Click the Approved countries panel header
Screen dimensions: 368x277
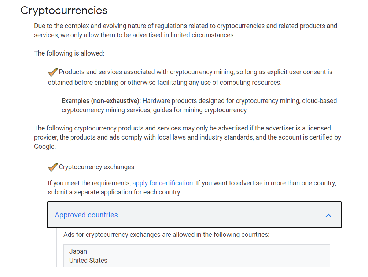click(194, 215)
